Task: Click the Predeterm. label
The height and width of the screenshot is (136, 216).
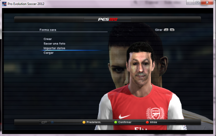Action: (94, 122)
